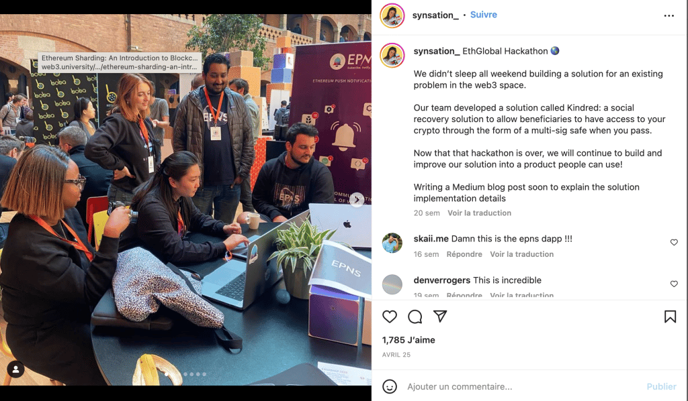Screen dimensions: 688x401
Task: Click the Ajouter un commentaire field
Action: (522, 386)
